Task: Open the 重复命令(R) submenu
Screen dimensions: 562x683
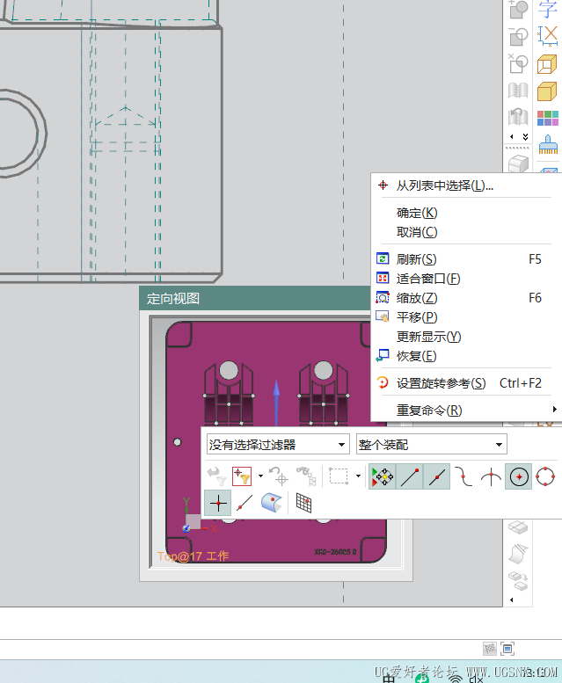Action: (466, 411)
